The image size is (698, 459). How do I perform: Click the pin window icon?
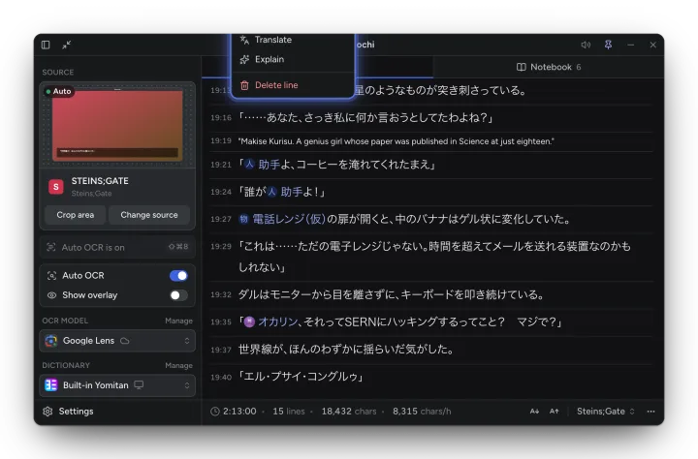608,45
